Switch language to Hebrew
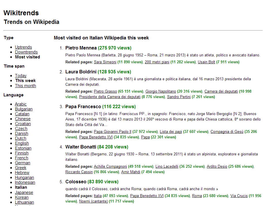The height and width of the screenshot is (206, 265). click(x=22, y=173)
